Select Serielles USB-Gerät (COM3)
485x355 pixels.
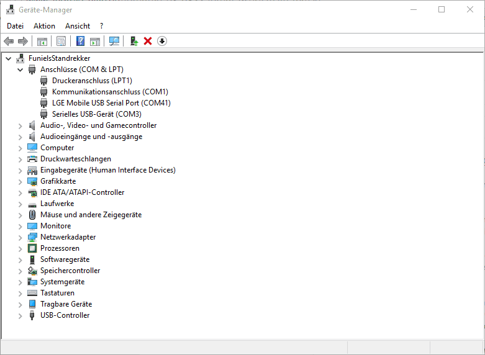click(97, 114)
